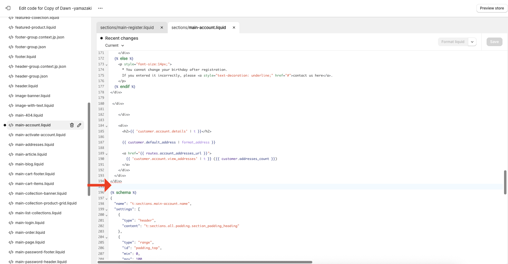This screenshot has height=264, width=508.
Task: Click the Format liquid button
Action: (453, 42)
